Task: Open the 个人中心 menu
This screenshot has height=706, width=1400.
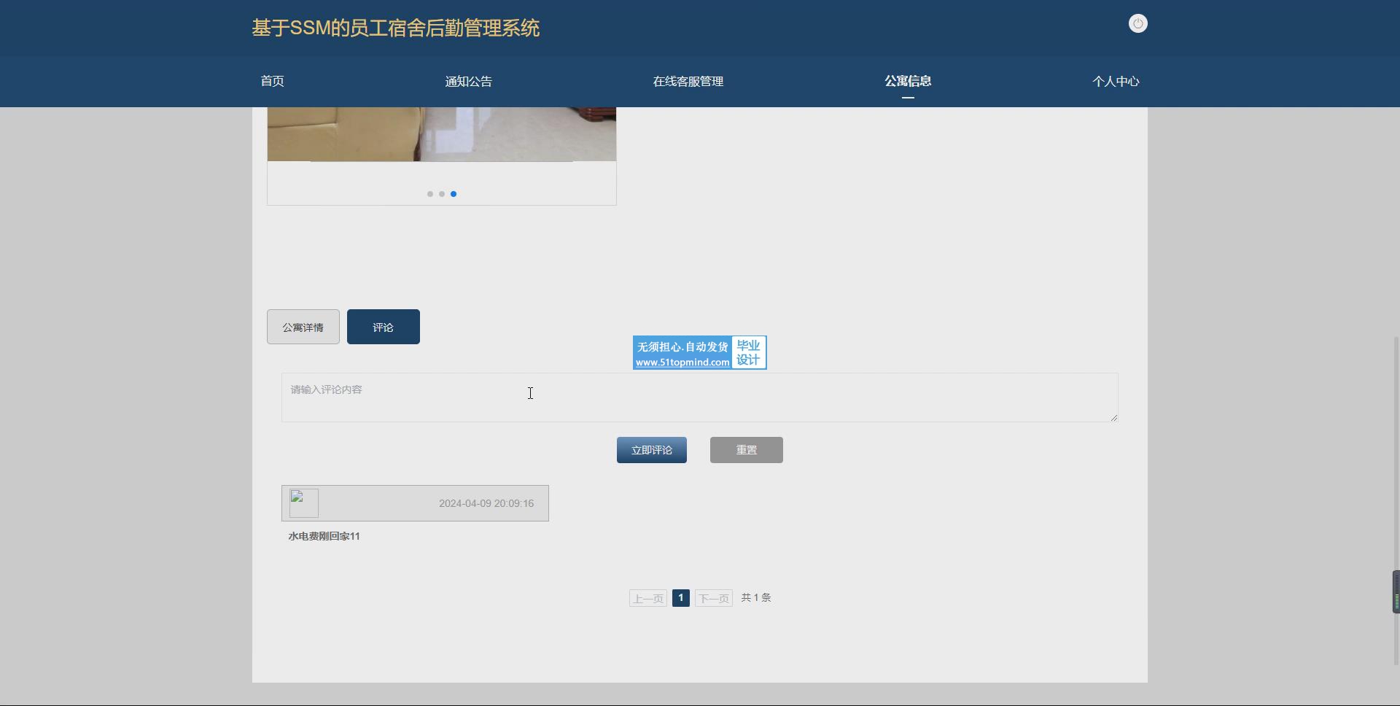Action: pos(1116,82)
